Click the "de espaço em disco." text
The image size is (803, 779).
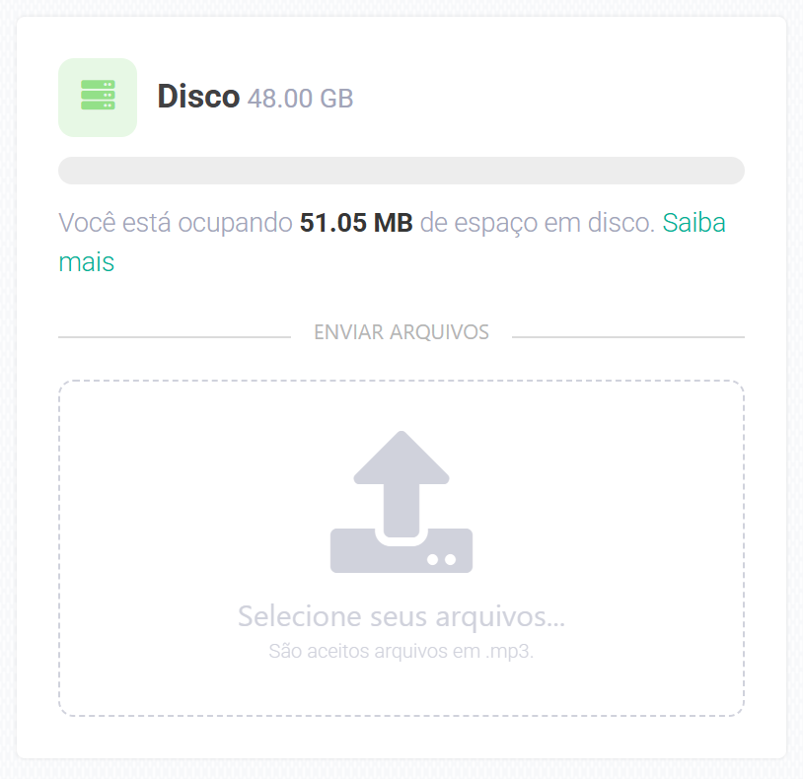(x=538, y=223)
